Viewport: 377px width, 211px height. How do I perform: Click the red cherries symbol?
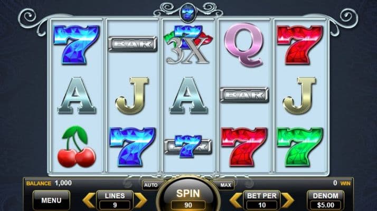pyautogui.click(x=77, y=147)
